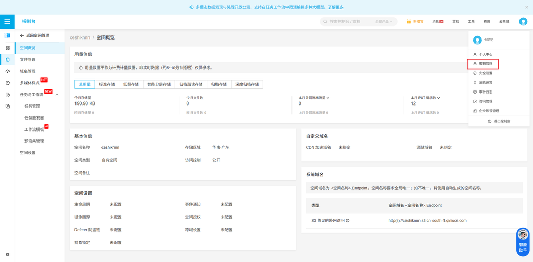The height and width of the screenshot is (262, 533).
Task: Click the ceshiknnn breadcrumb link
Action: click(x=80, y=37)
